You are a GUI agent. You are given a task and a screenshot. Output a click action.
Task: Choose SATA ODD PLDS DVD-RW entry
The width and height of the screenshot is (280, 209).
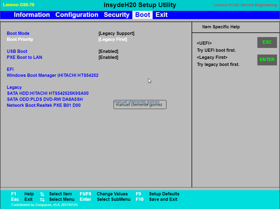click(x=44, y=99)
